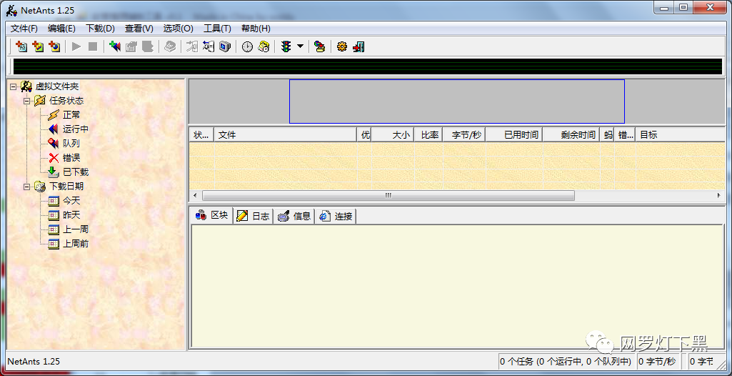This screenshot has height=376, width=732.
Task: Open the 选项(O) menu
Action: pos(179,29)
